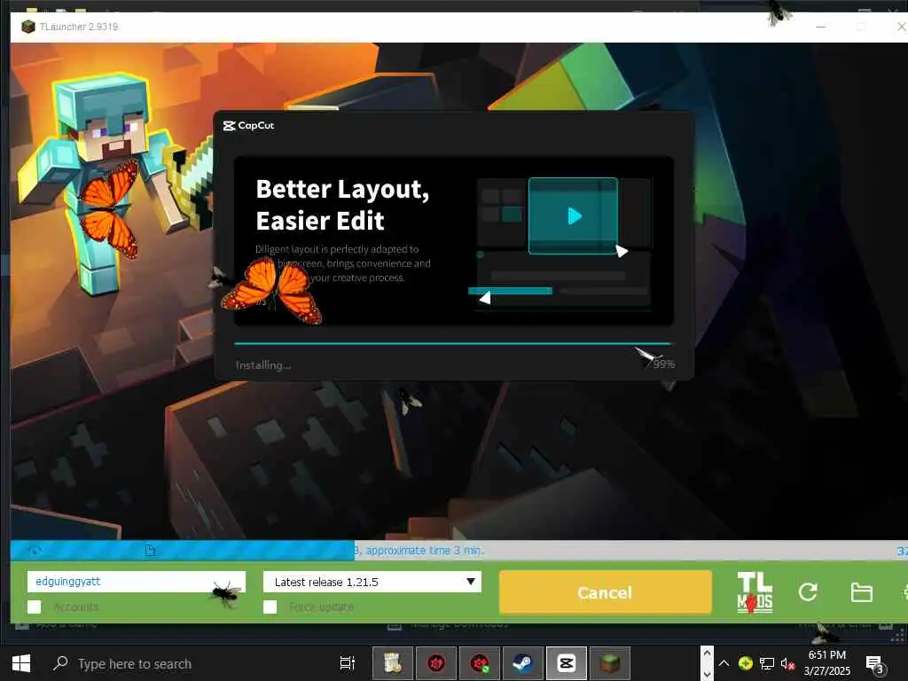Open Steam from the taskbar
Screen dimensions: 908x681
[522, 663]
